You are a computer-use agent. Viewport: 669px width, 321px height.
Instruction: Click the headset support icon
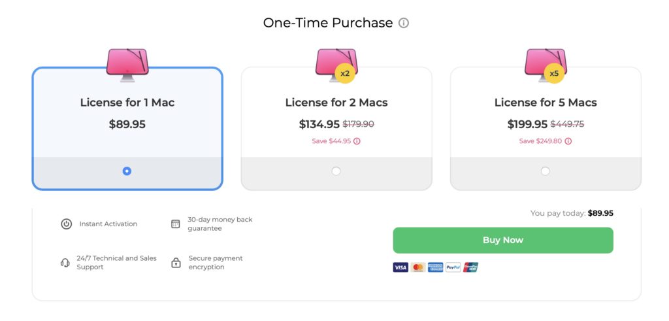pos(65,263)
